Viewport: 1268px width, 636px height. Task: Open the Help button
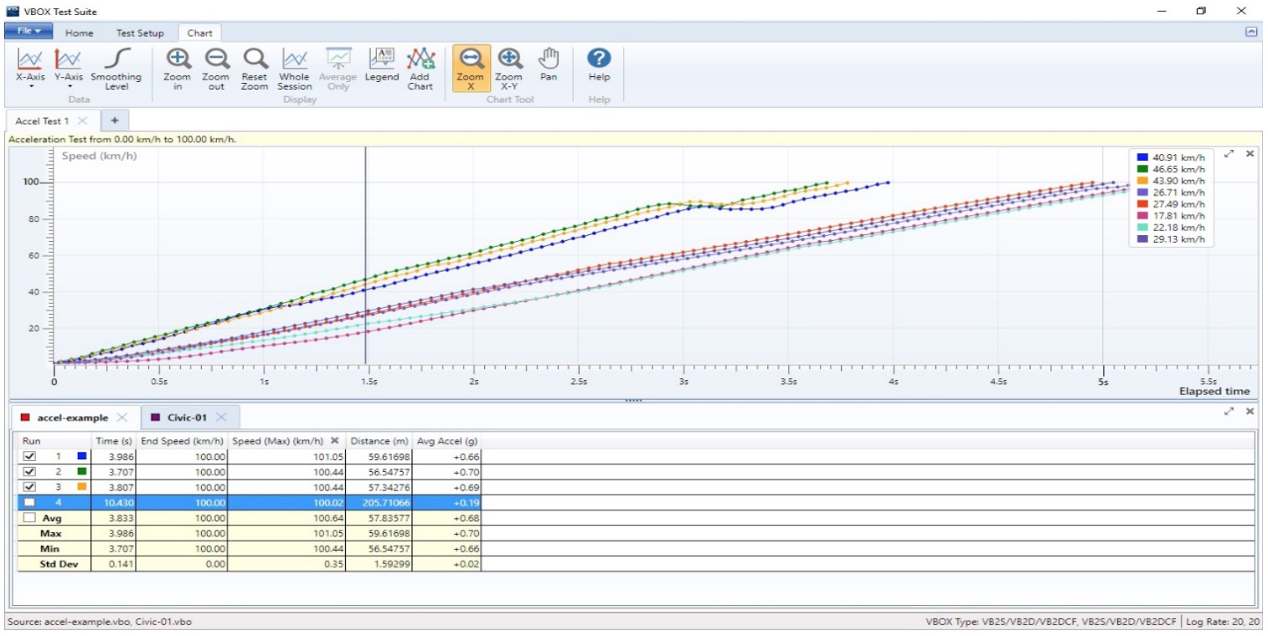599,64
